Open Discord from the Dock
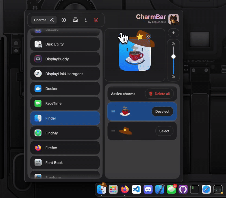This screenshot has height=198, width=226. tap(148, 189)
